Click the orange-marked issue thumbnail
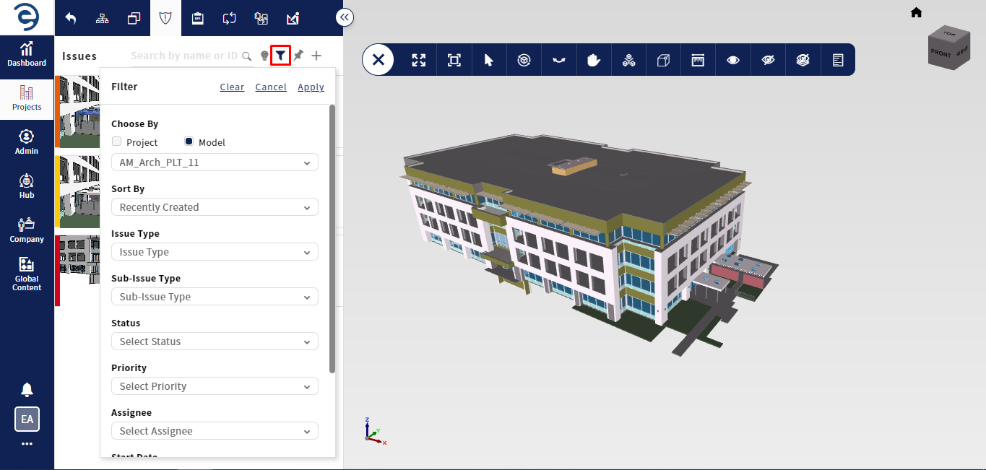 [x=79, y=111]
